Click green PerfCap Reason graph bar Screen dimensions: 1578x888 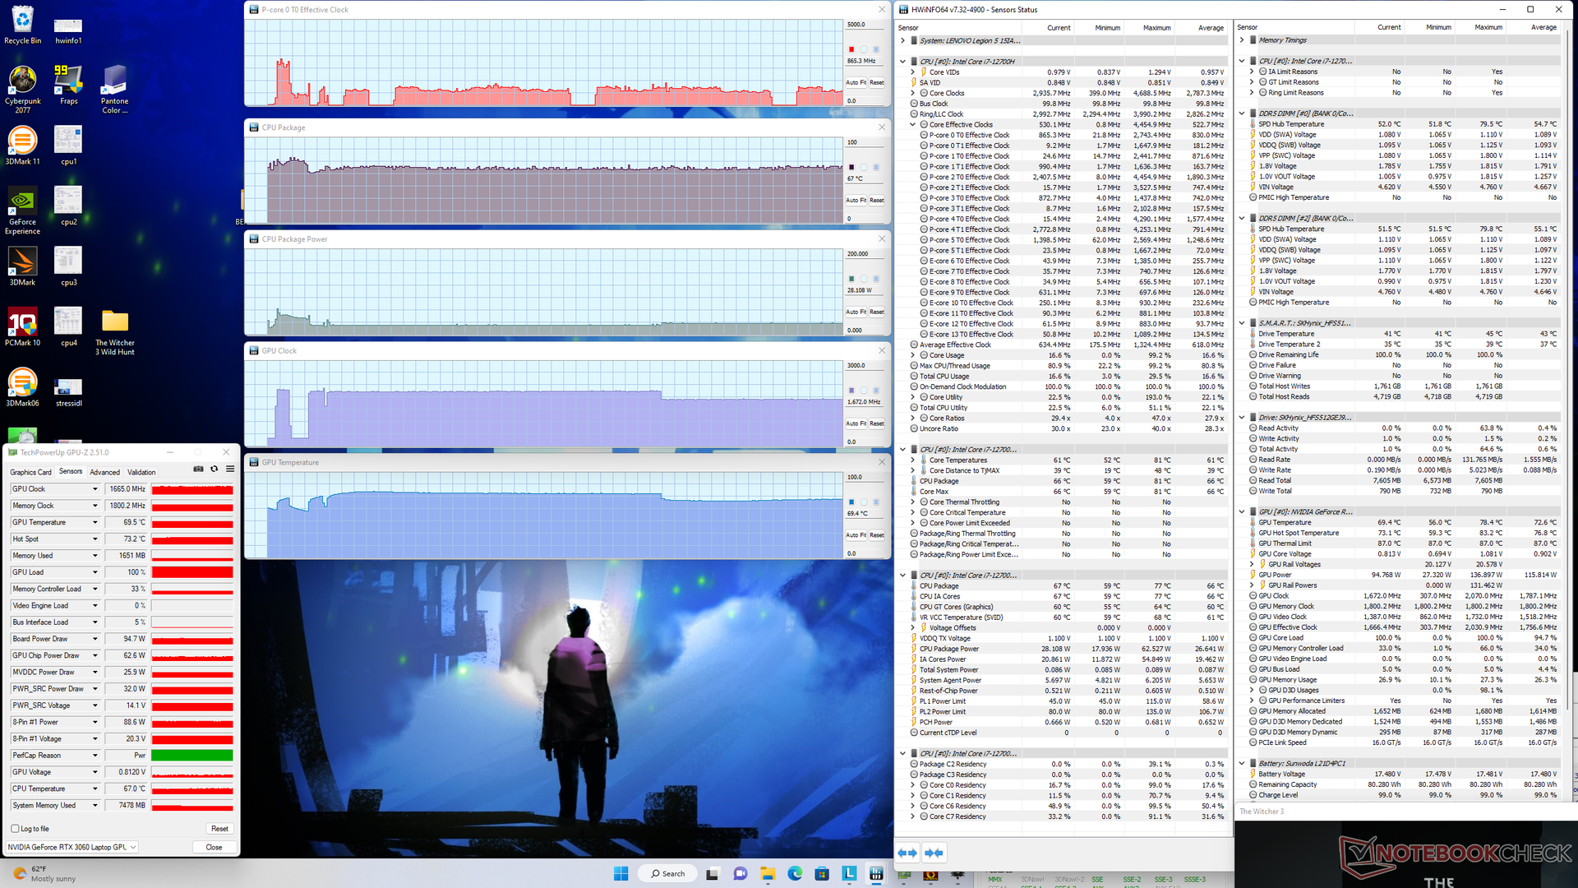click(x=192, y=756)
